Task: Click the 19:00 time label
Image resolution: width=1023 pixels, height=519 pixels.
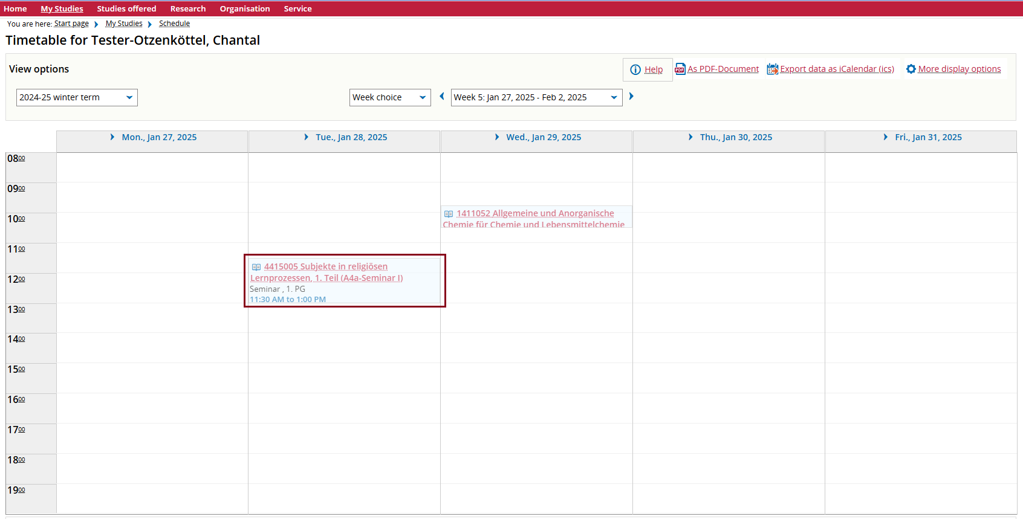Action: pos(16,490)
